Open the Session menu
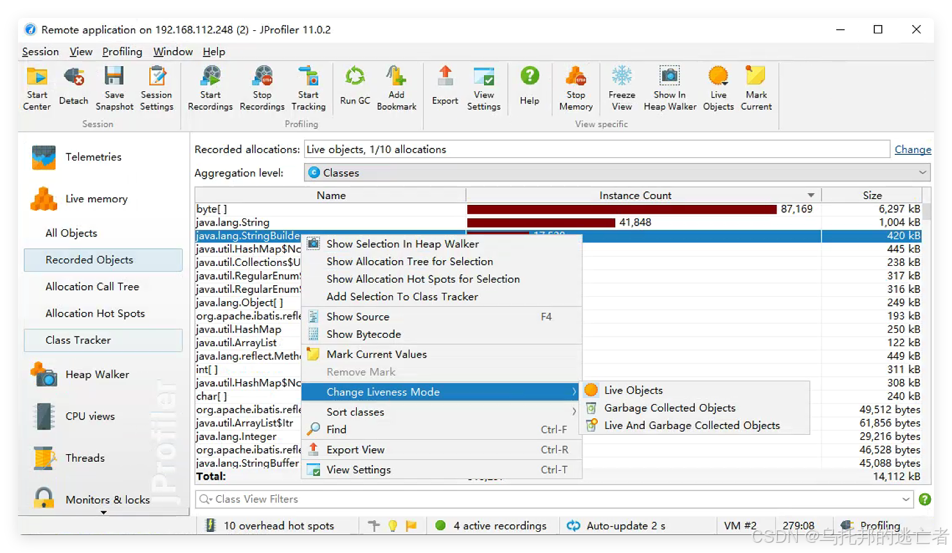Image resolution: width=952 pixels, height=553 pixels. point(40,52)
